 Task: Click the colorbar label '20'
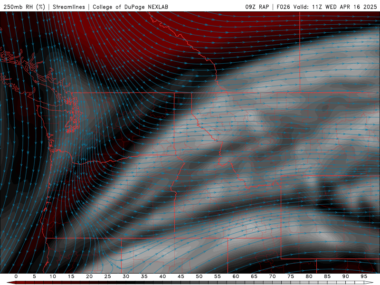point(89,276)
